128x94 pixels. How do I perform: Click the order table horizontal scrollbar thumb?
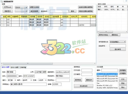click(x=28, y=63)
